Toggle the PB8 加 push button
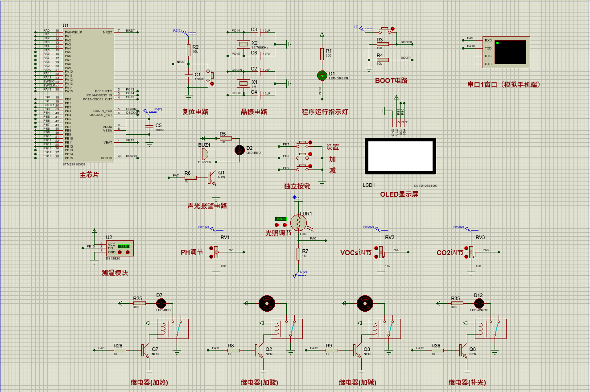590x392 pixels. (303, 155)
